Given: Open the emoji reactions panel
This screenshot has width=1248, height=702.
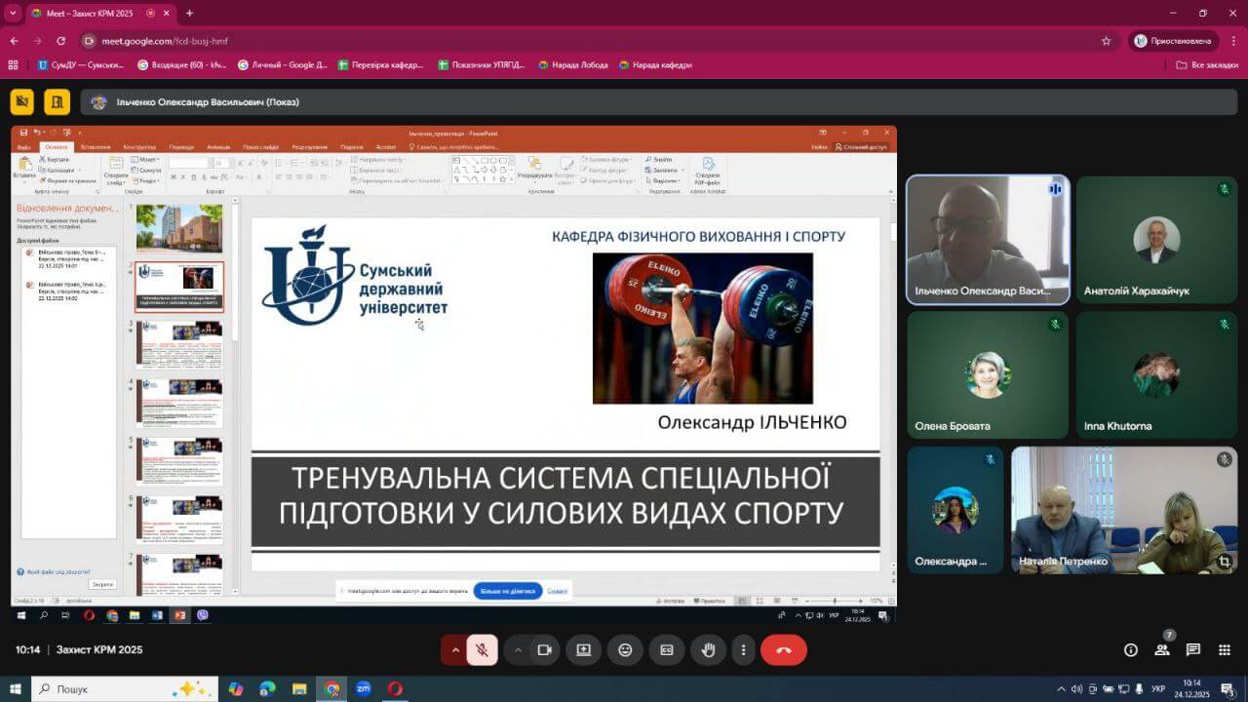Looking at the screenshot, I should tap(625, 650).
